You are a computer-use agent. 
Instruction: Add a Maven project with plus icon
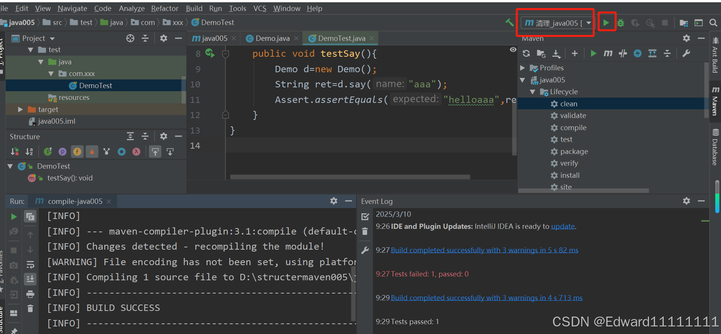575,54
